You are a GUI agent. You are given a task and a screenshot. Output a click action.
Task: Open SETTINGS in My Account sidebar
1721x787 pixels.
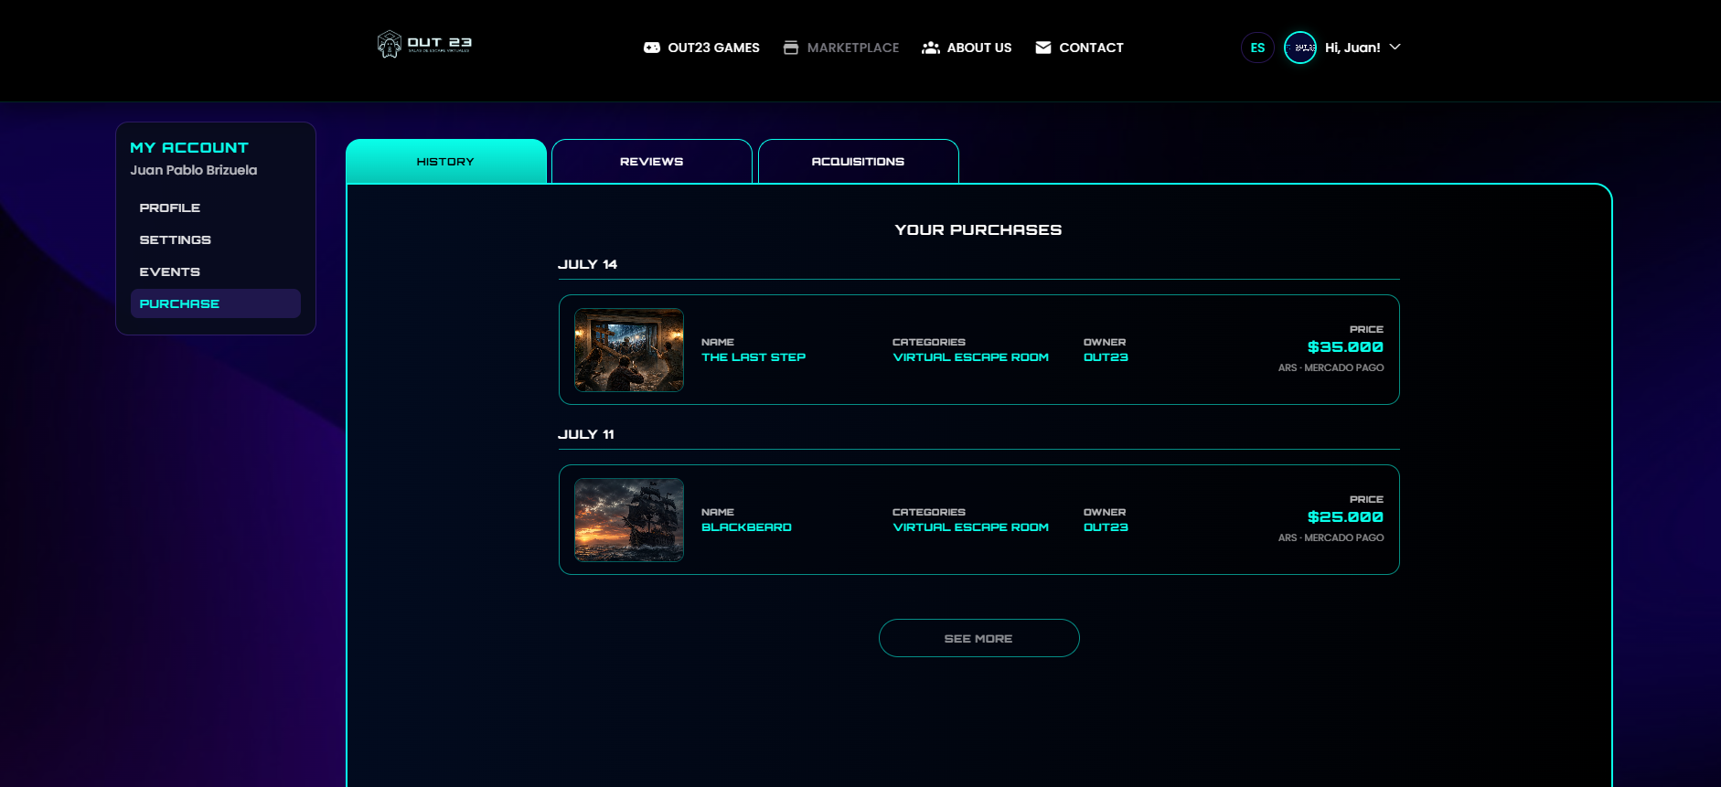click(216, 239)
